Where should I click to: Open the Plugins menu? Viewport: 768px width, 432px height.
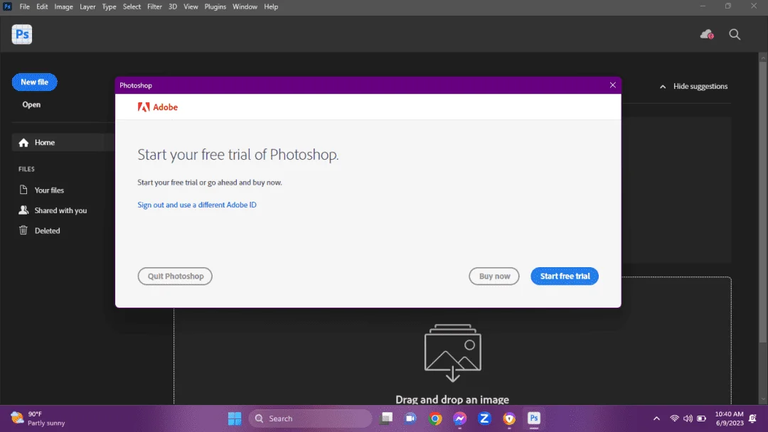tap(215, 7)
